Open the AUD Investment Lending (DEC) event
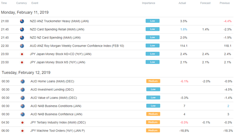 click(52, 90)
